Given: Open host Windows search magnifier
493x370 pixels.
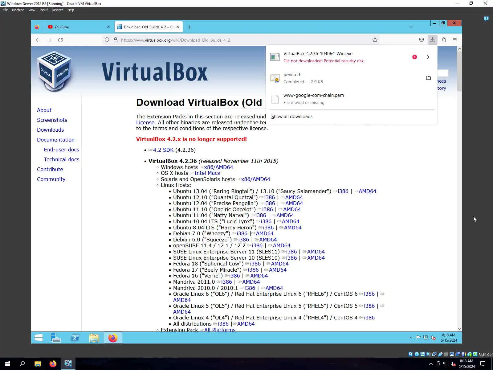Looking at the screenshot, I should click(22, 364).
